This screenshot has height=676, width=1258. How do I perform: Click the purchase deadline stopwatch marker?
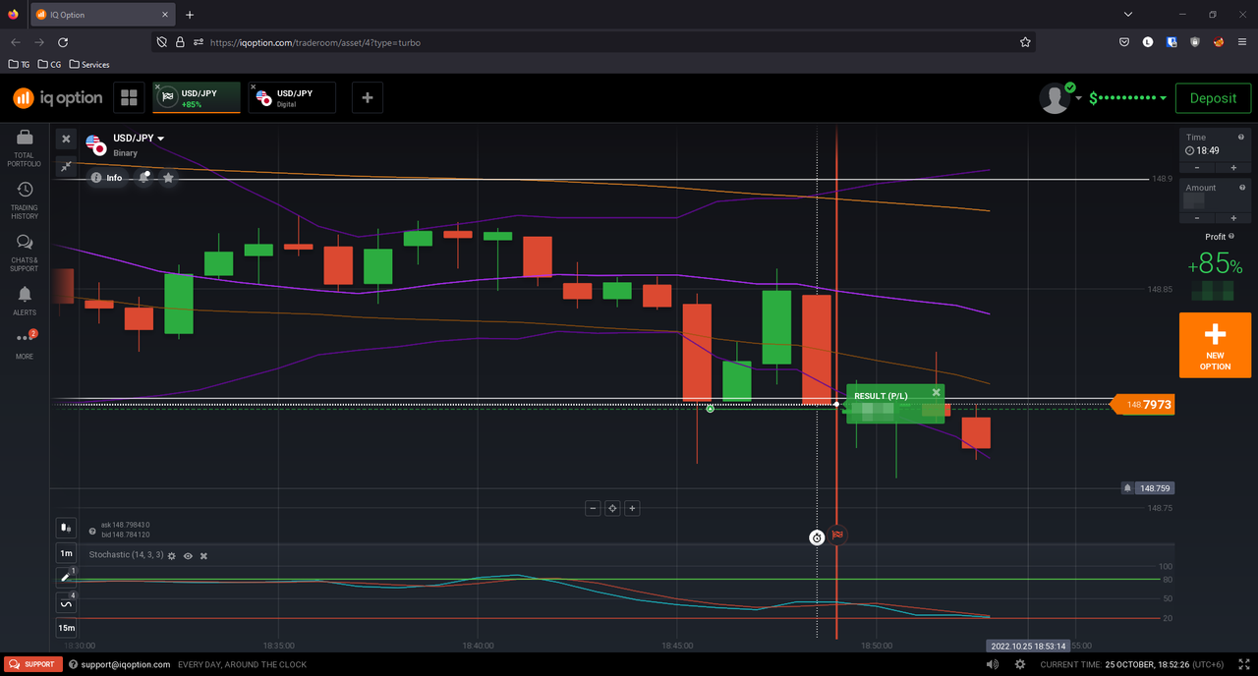817,537
